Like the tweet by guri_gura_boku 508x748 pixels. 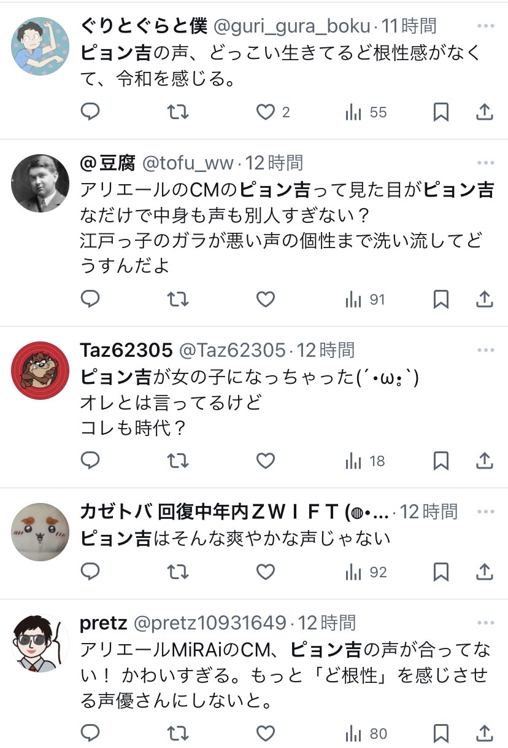tap(265, 112)
